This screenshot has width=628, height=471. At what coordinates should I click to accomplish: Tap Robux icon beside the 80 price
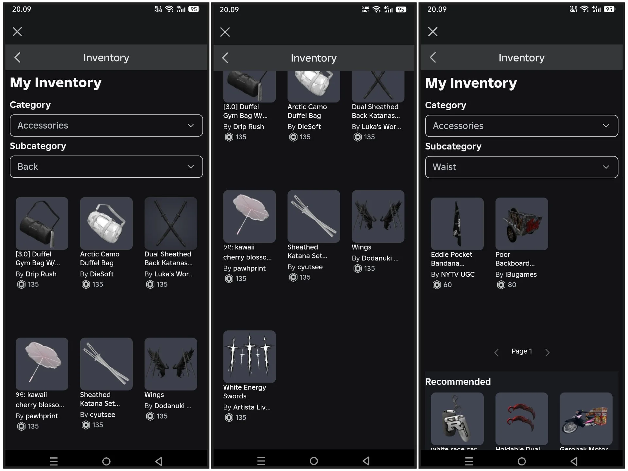(x=501, y=285)
